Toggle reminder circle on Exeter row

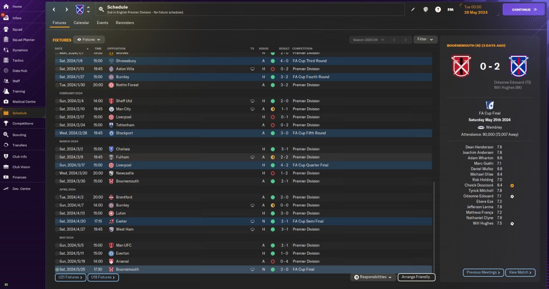pos(57,221)
